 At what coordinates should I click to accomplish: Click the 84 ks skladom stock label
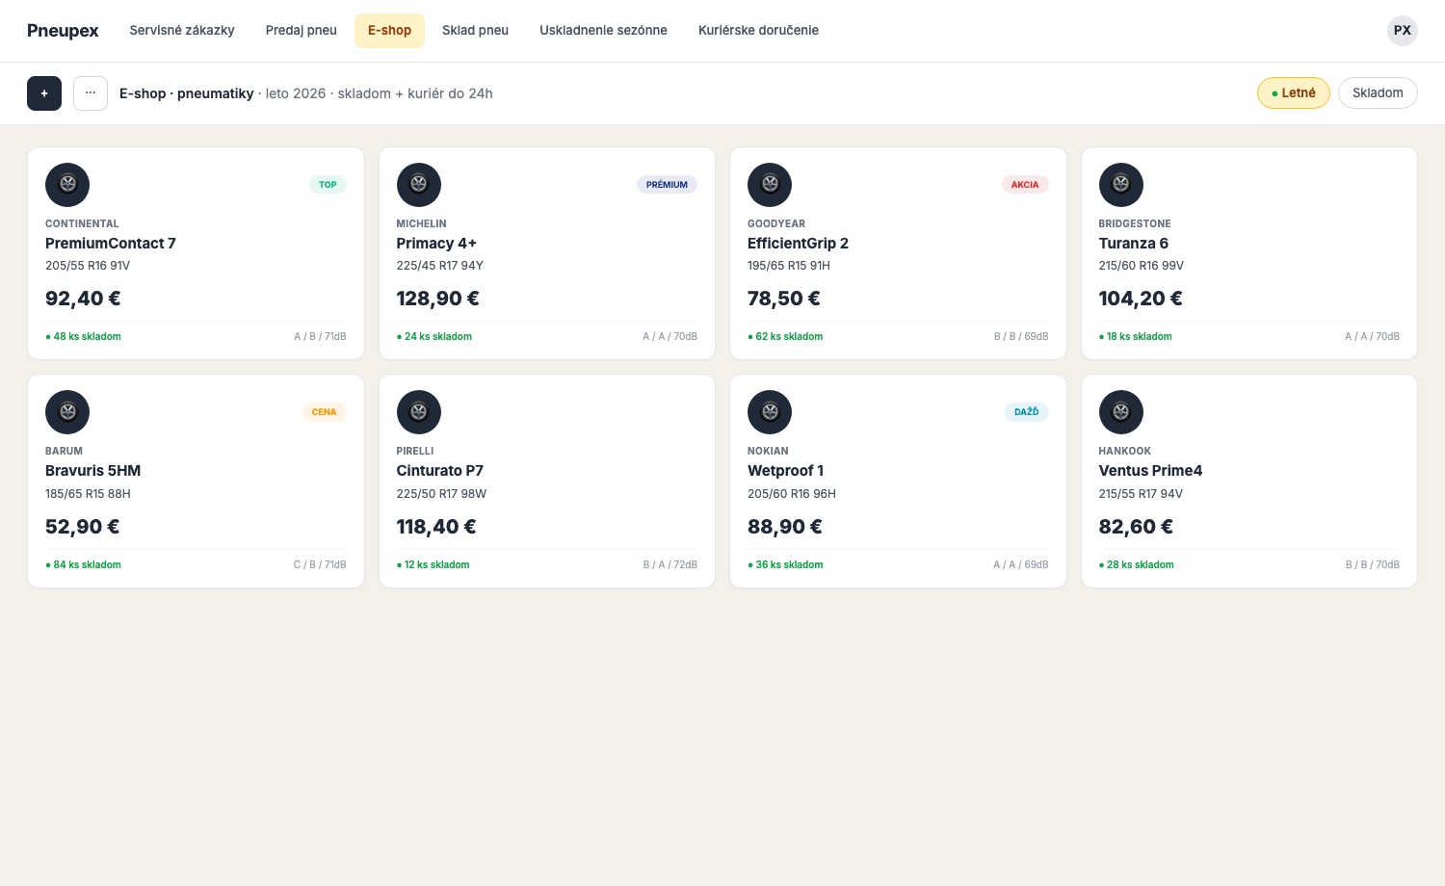pos(84,565)
